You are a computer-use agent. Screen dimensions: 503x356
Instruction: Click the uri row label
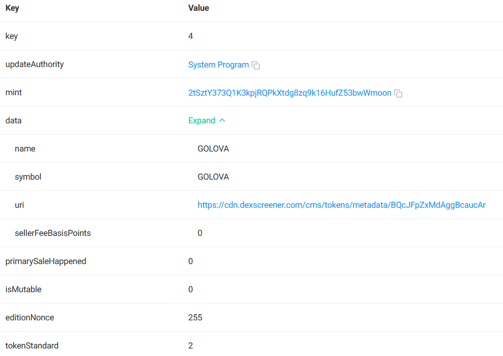19,205
